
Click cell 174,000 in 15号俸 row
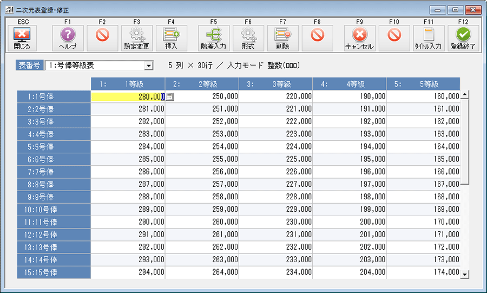pyautogui.click(x=423, y=272)
